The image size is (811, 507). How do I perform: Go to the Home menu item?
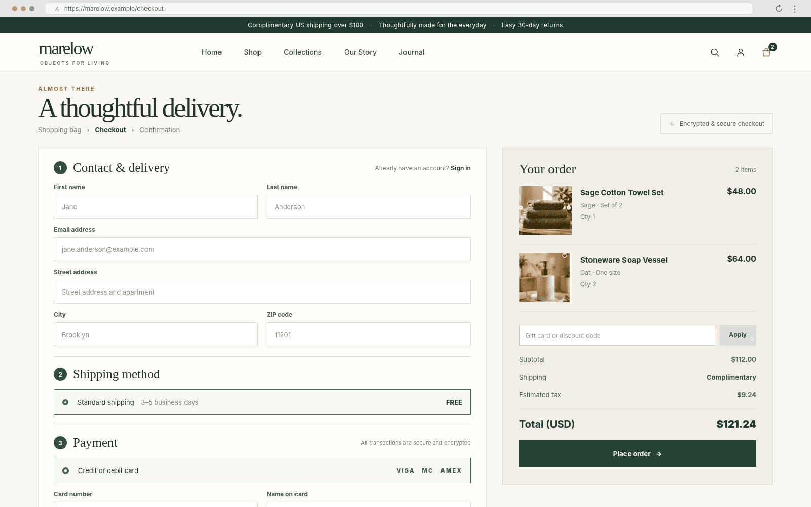point(211,52)
